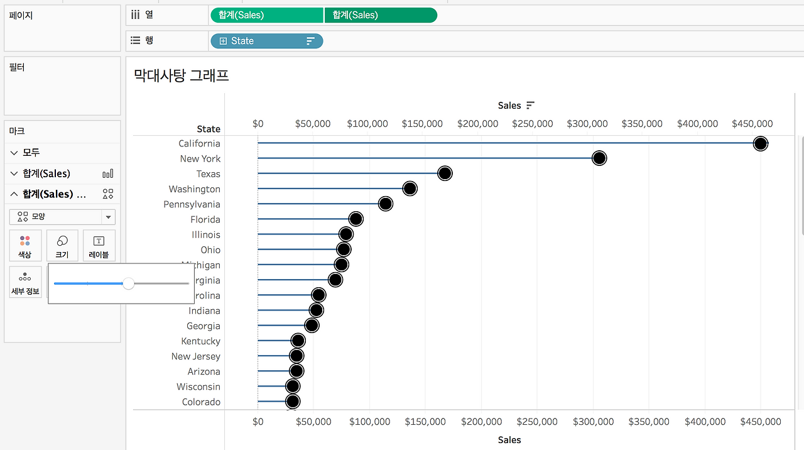Open the Label (레이블) mark card
This screenshot has height=450, width=804.
point(99,245)
